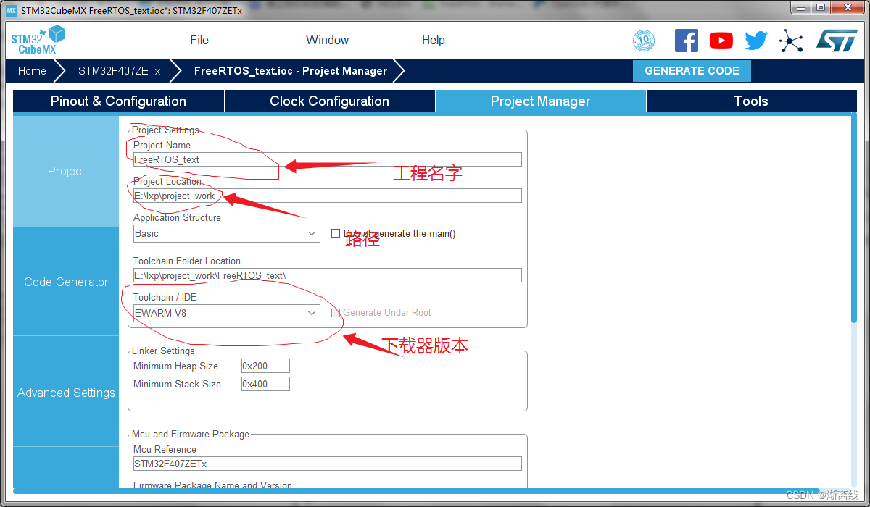
Task: Open the ST Facebook page icon
Action: (x=687, y=41)
